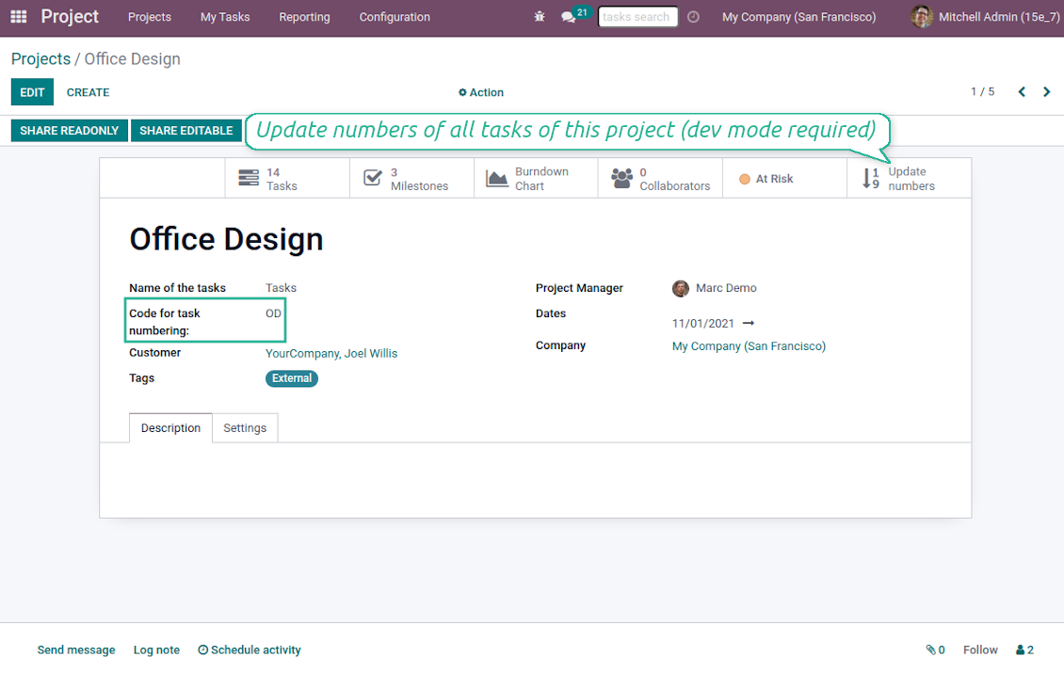Open customer YourCompany, Joel Willis link
1064x673 pixels.
coord(331,354)
